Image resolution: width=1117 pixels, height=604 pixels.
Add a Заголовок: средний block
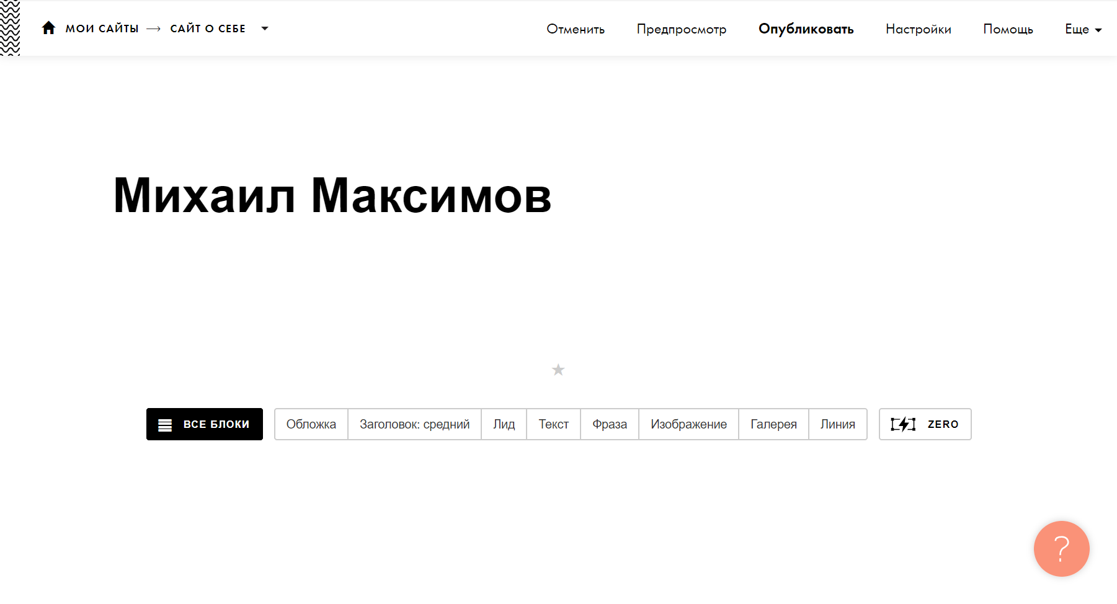point(414,424)
